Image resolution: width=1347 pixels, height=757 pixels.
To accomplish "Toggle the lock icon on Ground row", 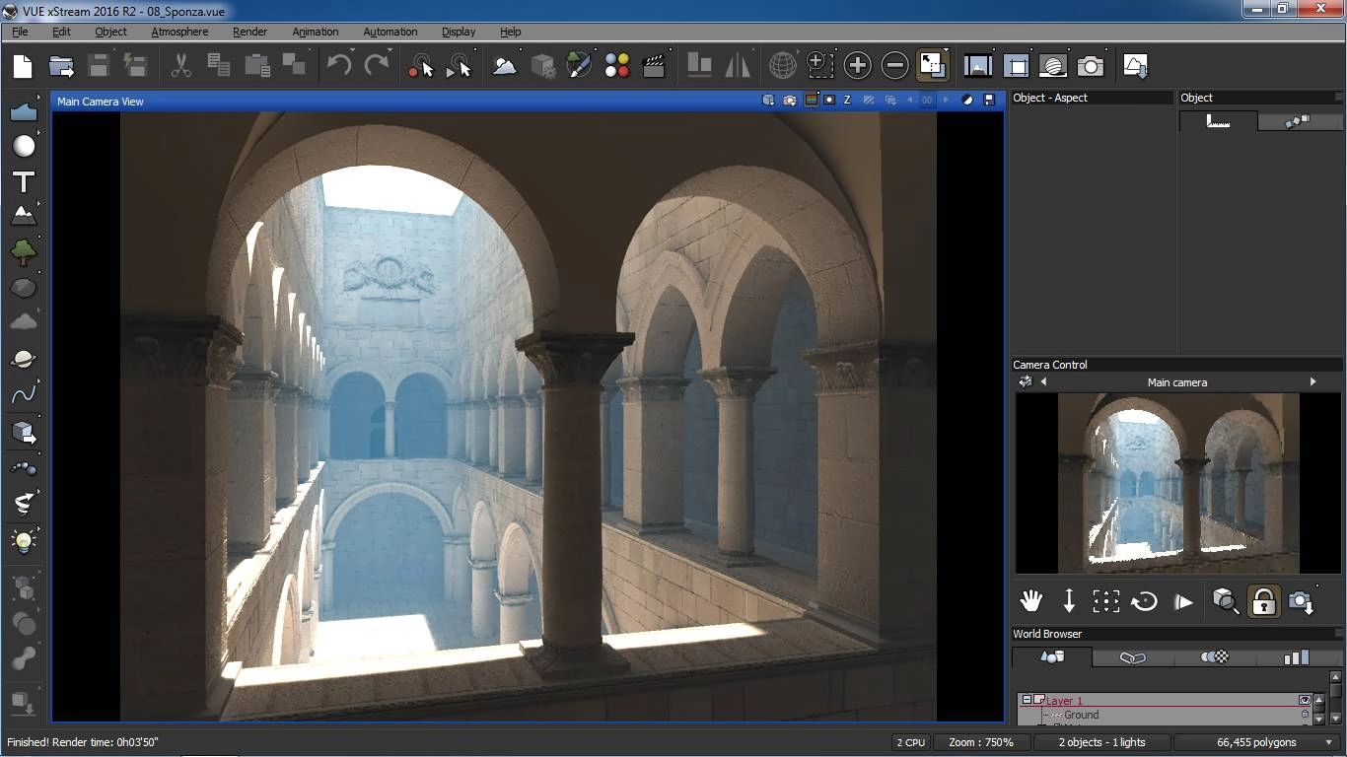I will (x=1306, y=715).
